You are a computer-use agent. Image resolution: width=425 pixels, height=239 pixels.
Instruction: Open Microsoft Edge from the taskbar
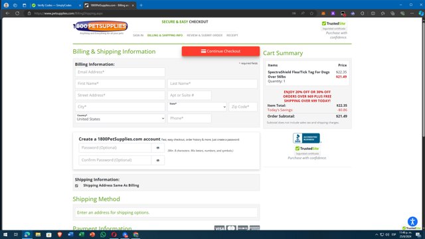pos(27,234)
